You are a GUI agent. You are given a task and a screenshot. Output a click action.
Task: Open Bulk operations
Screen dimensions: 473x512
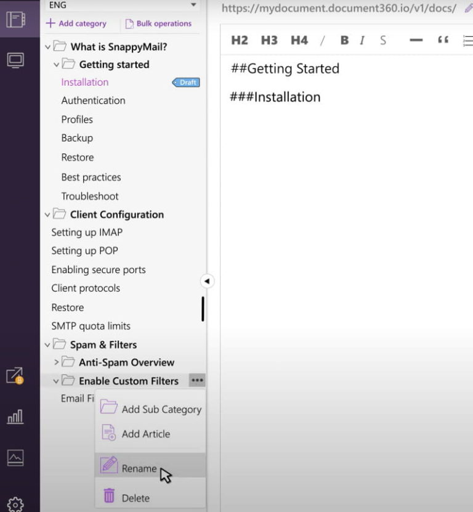(x=158, y=23)
